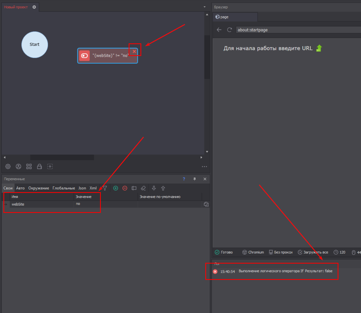The image size is (361, 313).
Task: Close the Новый проект tab
Action: click(x=34, y=7)
